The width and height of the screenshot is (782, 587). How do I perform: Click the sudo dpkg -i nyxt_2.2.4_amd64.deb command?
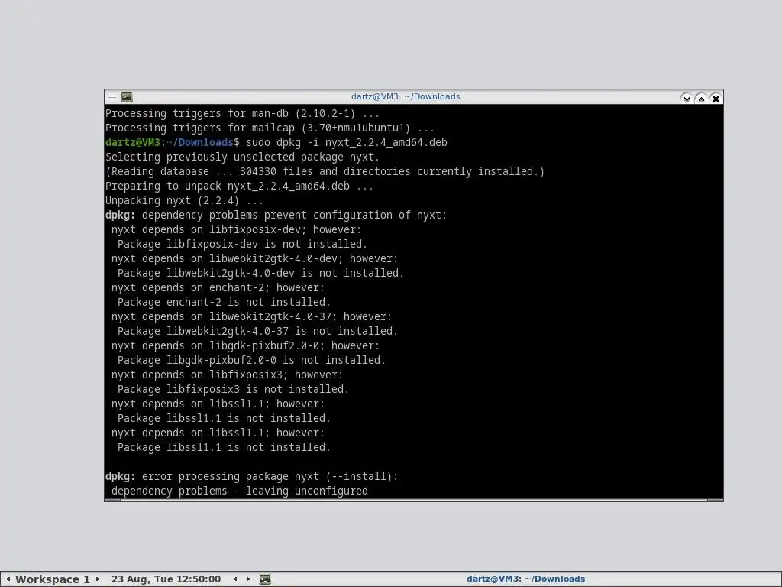(347, 142)
